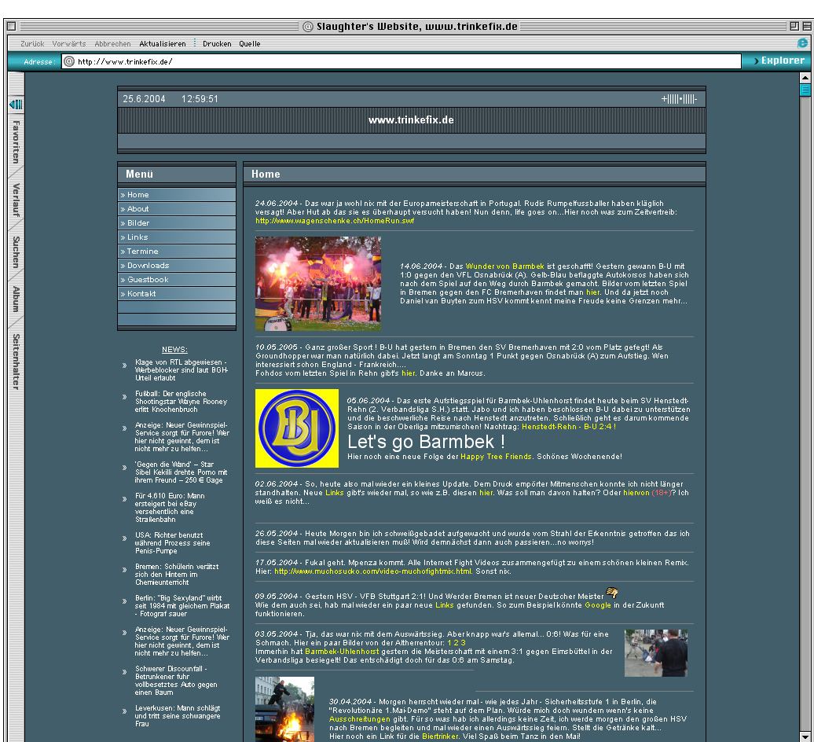The width and height of the screenshot is (814, 742).
Task: Click the barcode-style graphic in header bar
Action: (679, 99)
